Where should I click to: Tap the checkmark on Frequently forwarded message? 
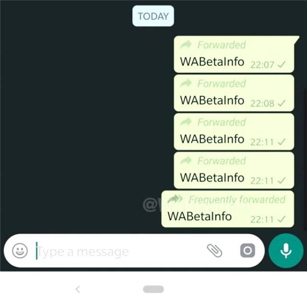pos(282,219)
